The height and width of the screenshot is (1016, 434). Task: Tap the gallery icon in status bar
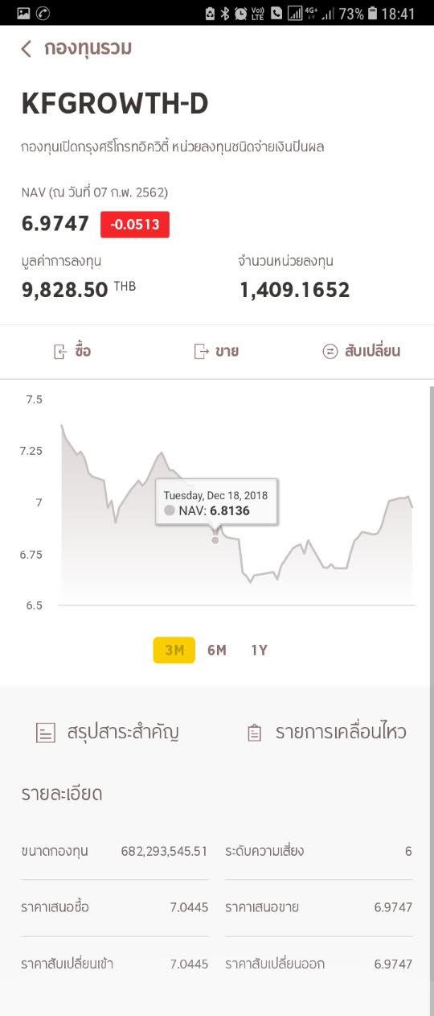click(23, 13)
